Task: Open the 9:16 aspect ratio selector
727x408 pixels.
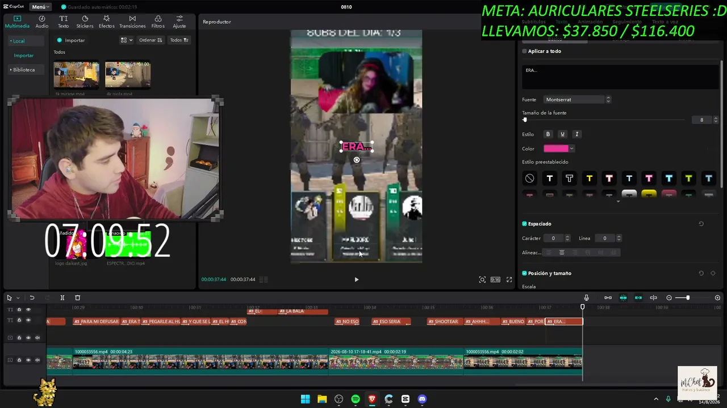Action: [x=495, y=279]
